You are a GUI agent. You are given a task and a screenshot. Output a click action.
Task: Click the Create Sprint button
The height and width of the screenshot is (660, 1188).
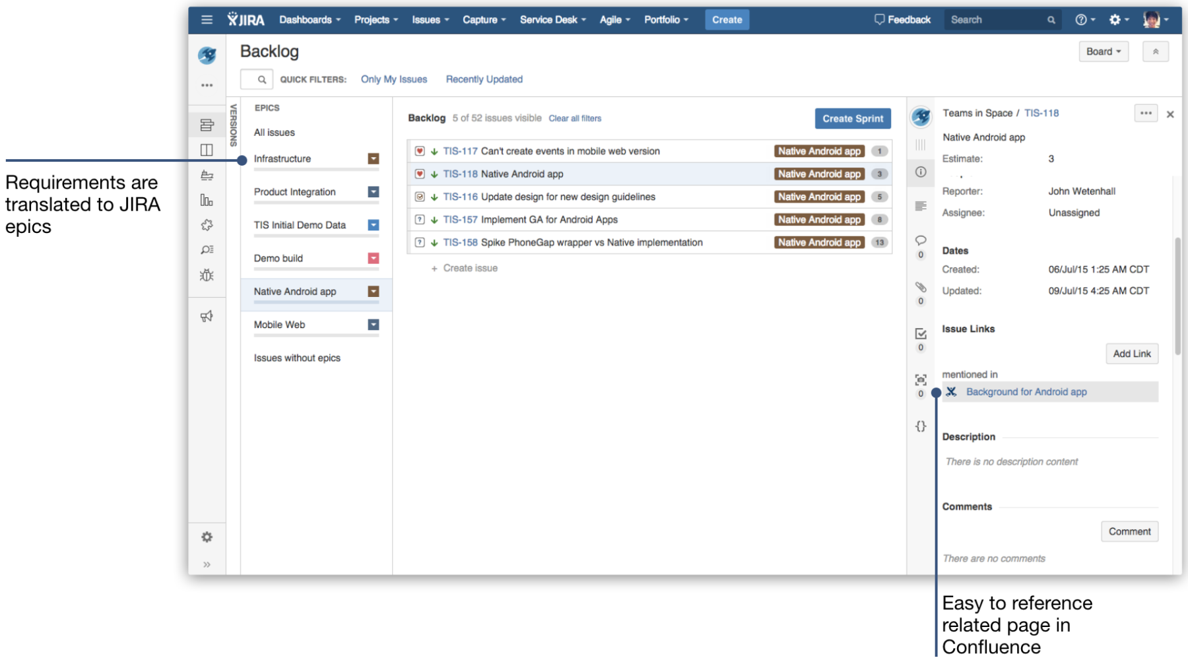pyautogui.click(x=852, y=118)
